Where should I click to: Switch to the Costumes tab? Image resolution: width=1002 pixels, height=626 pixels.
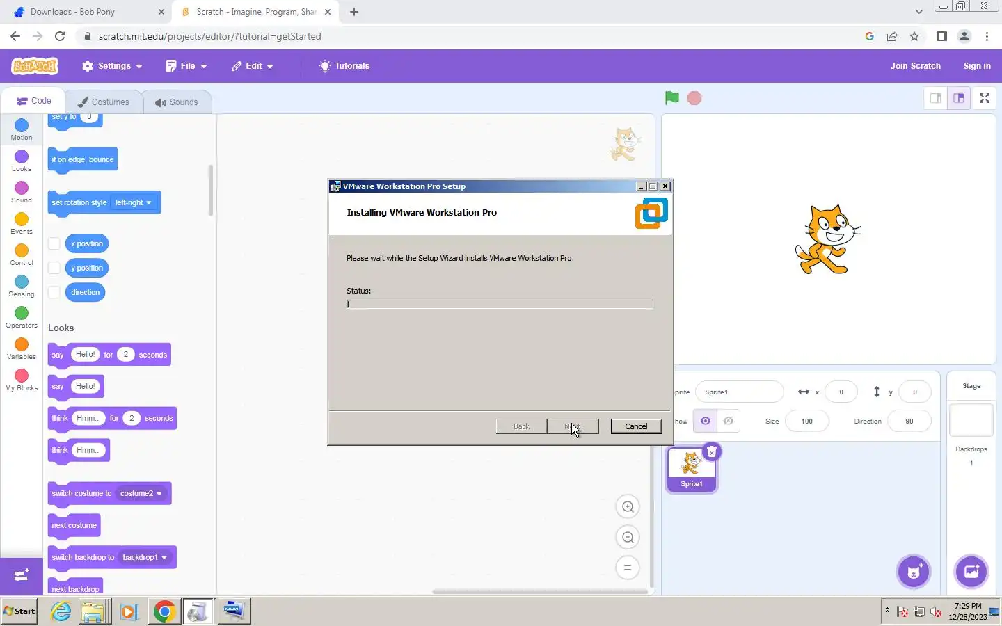[x=103, y=102]
